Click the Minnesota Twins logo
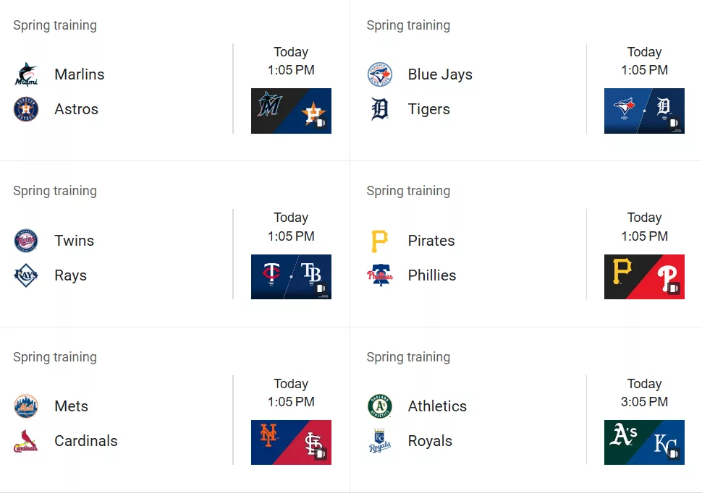The image size is (702, 493). tap(26, 241)
